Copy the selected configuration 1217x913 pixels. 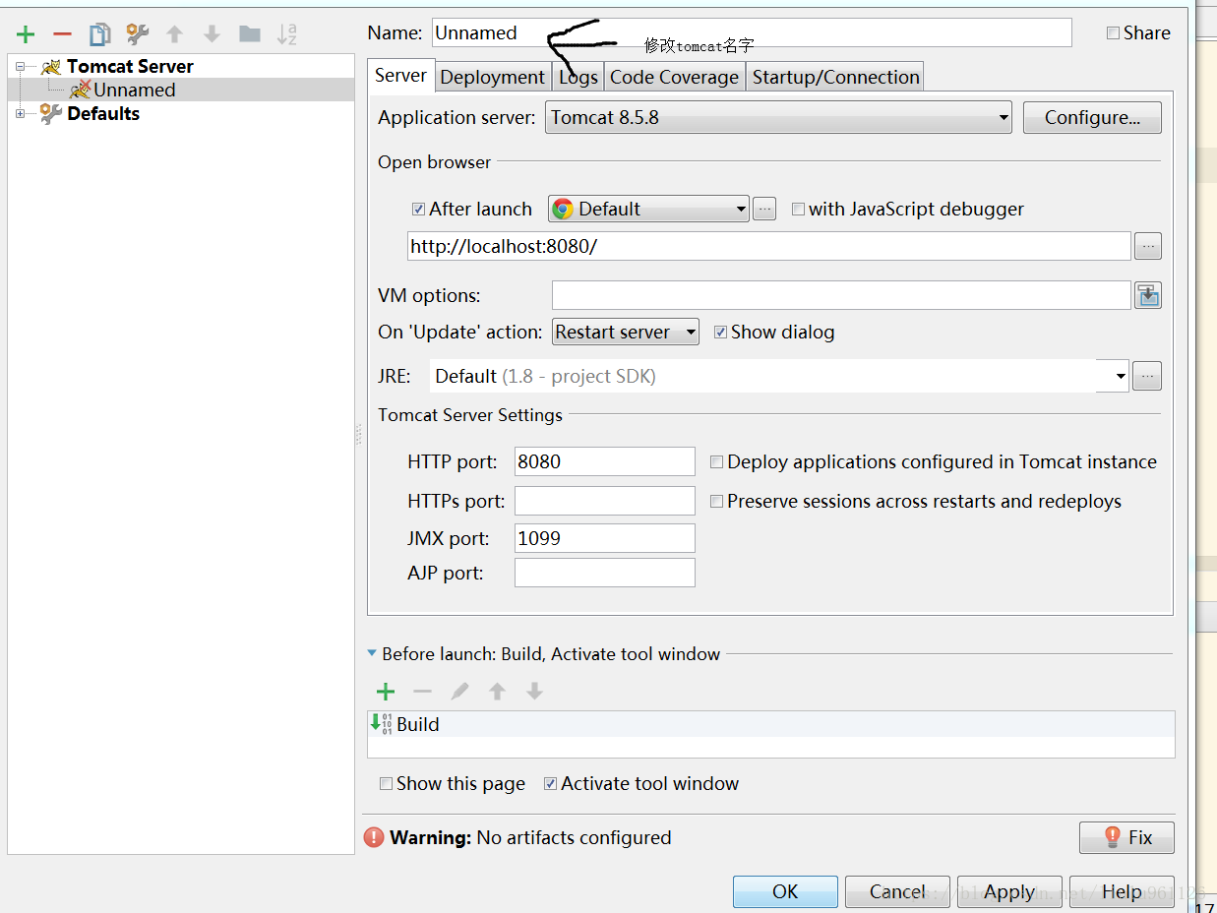[x=99, y=34]
